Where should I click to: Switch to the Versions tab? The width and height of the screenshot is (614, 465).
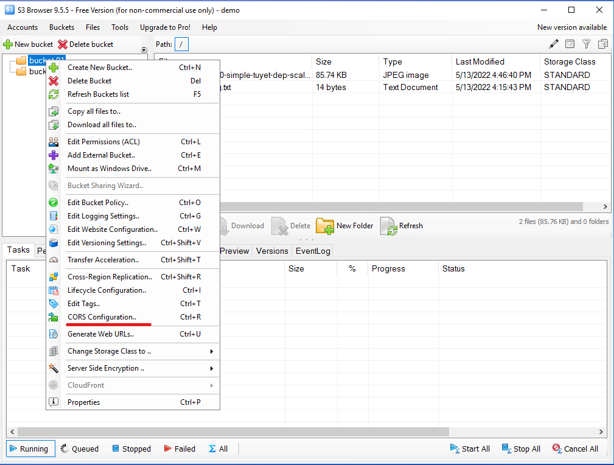(271, 251)
